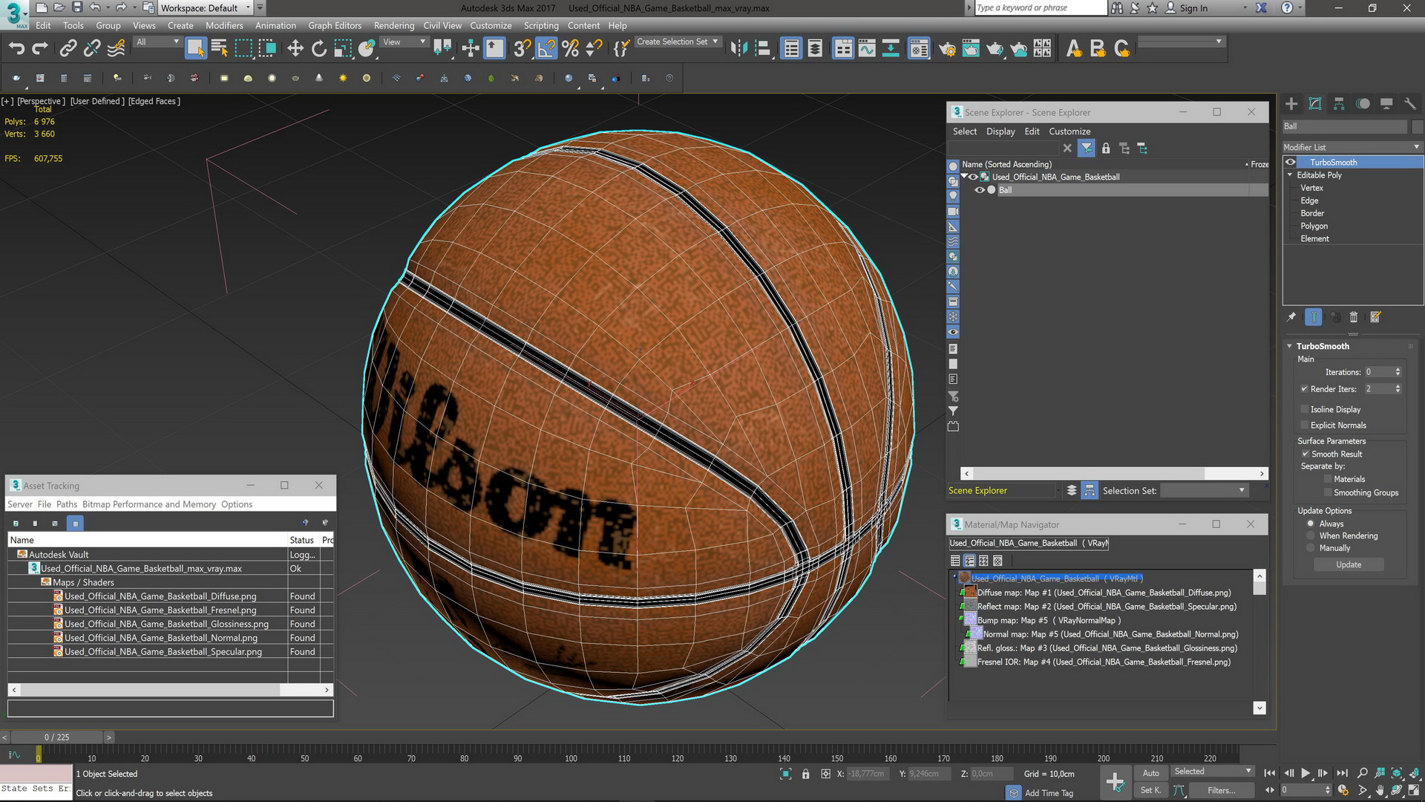Screen dimensions: 1425x802
Task: Open Paths menu in Asset Tracking
Action: click(67, 504)
